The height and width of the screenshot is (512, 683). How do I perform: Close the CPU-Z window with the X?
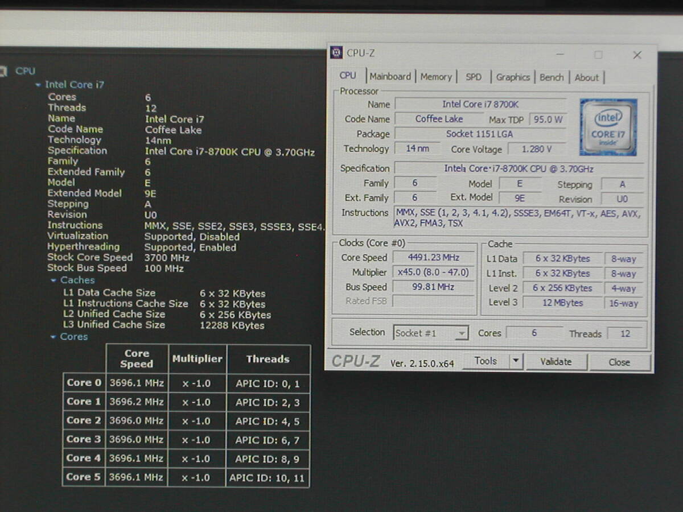pos(637,55)
